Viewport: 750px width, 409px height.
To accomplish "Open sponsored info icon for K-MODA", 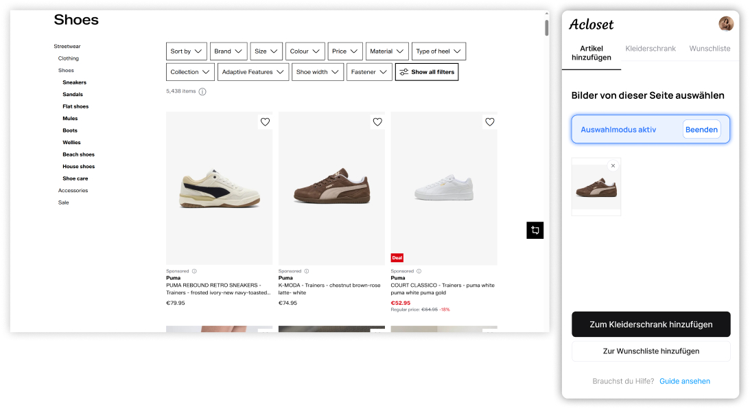I will point(307,271).
